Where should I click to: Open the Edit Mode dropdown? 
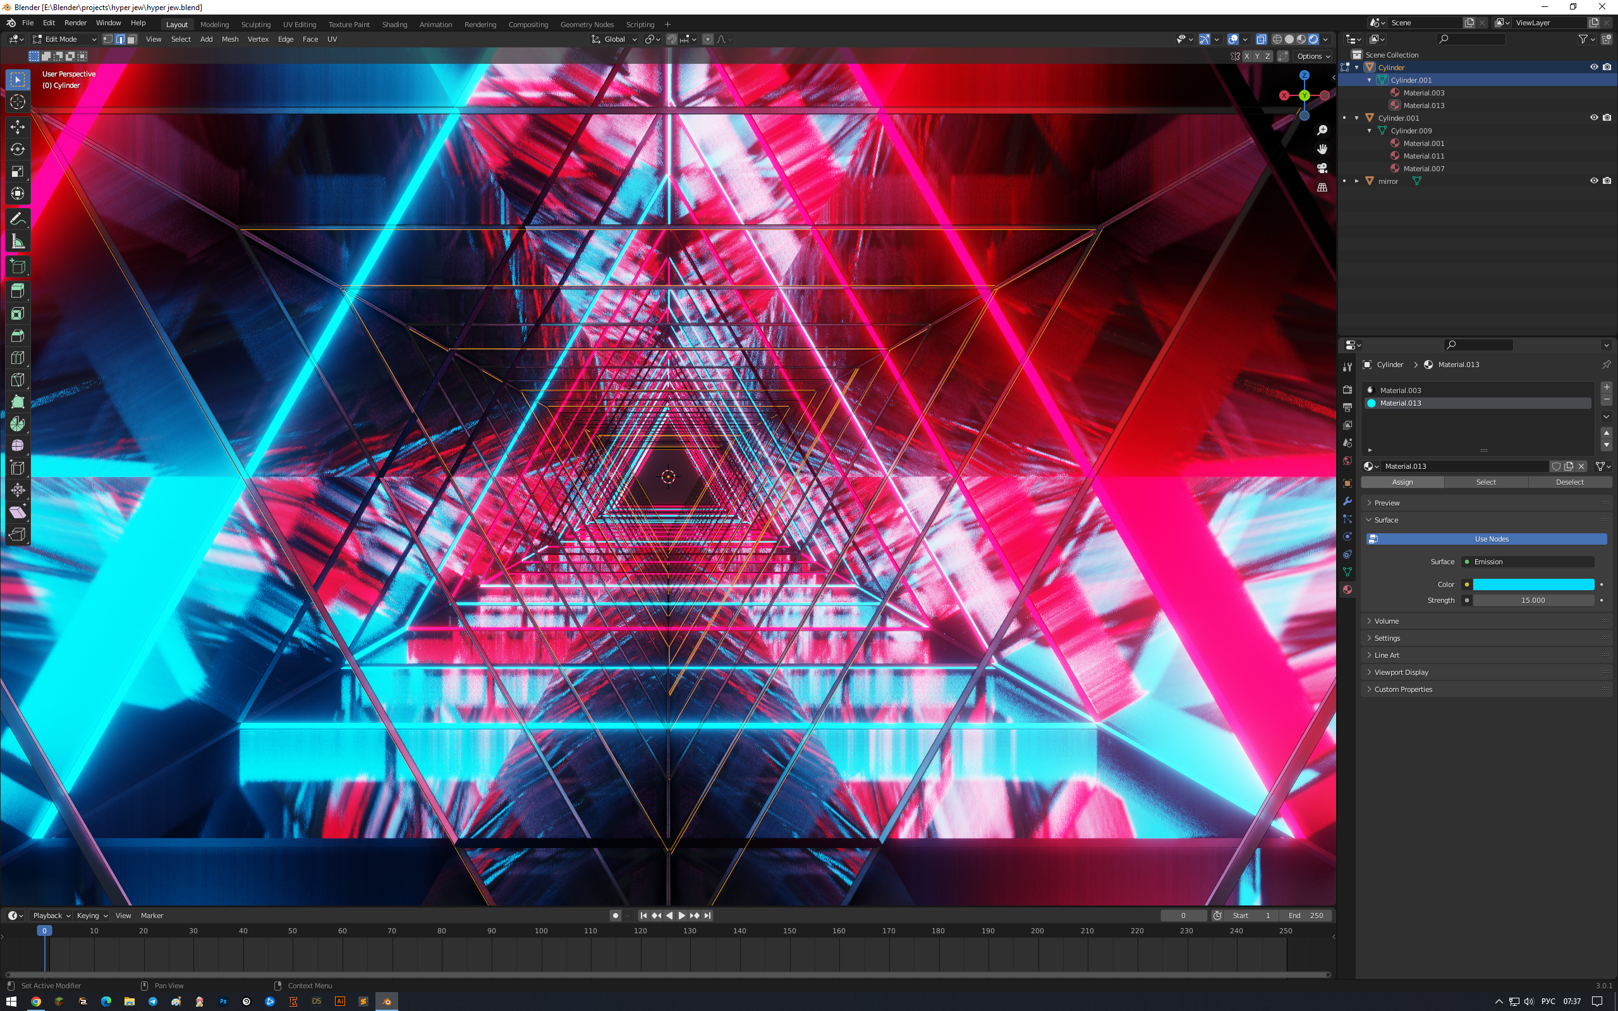65,39
